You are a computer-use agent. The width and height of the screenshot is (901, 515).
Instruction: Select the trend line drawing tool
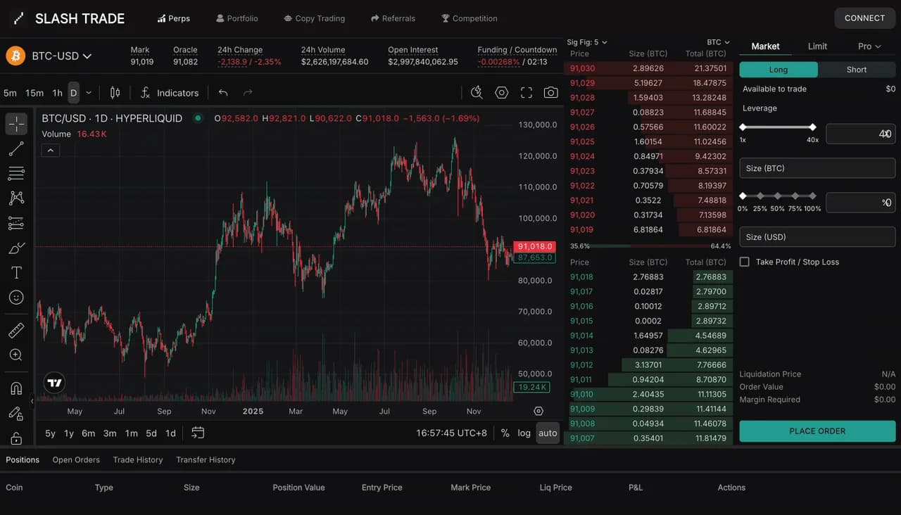click(16, 148)
